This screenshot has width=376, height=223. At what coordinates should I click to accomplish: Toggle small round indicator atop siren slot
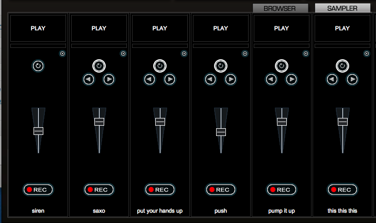pyautogui.click(x=62, y=53)
